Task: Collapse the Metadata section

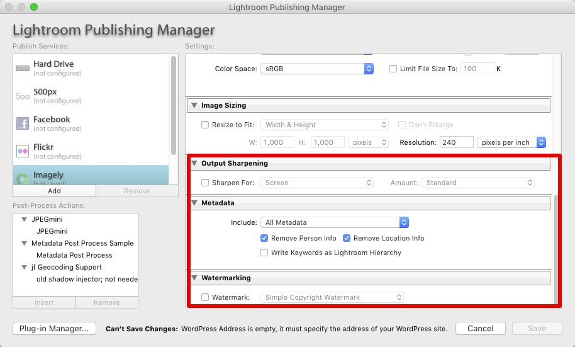Action: point(194,203)
